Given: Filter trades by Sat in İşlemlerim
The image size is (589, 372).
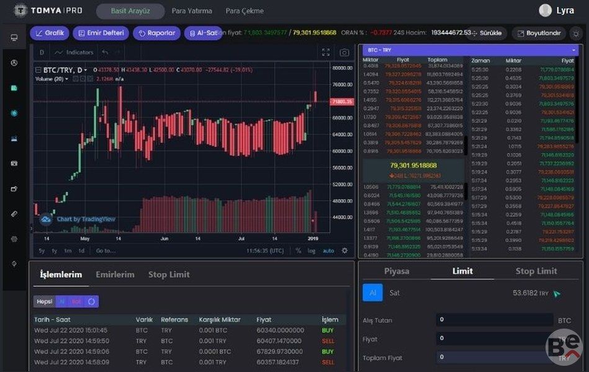Looking at the screenshot, I should (x=76, y=301).
